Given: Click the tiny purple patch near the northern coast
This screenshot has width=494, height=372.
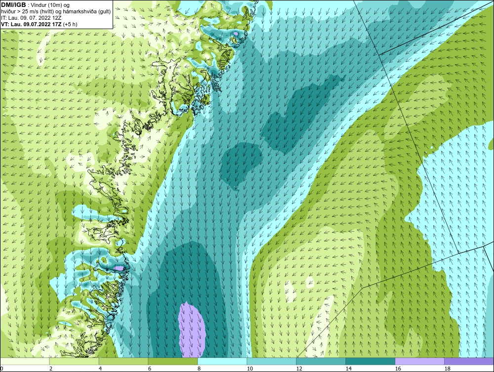Looking at the screenshot, I should point(236,34).
